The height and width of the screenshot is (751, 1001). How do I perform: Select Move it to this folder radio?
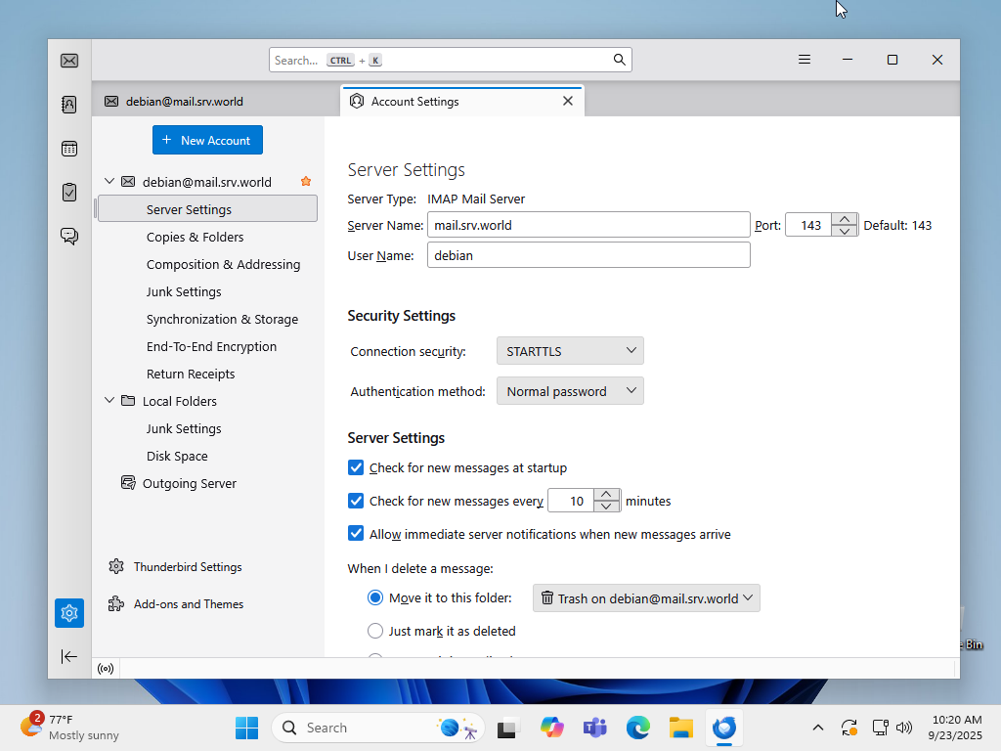(375, 597)
